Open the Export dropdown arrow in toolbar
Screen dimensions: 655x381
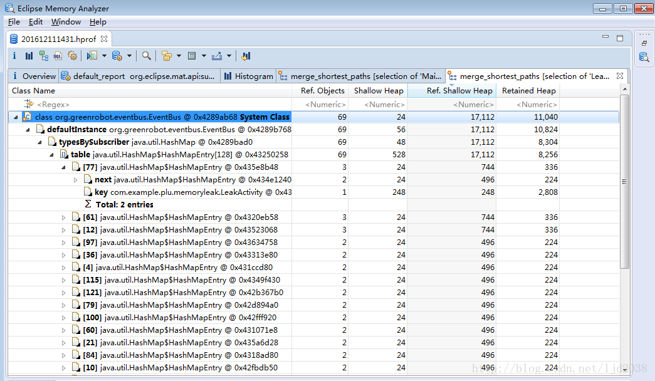click(229, 56)
